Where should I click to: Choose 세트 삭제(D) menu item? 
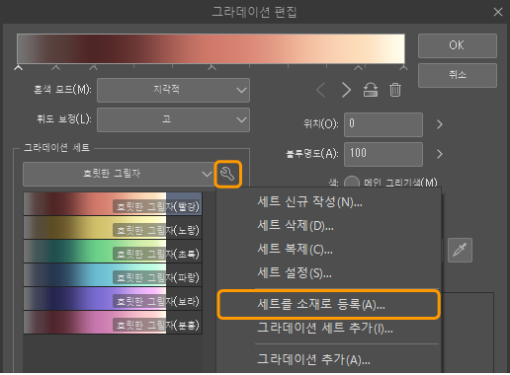click(328, 226)
